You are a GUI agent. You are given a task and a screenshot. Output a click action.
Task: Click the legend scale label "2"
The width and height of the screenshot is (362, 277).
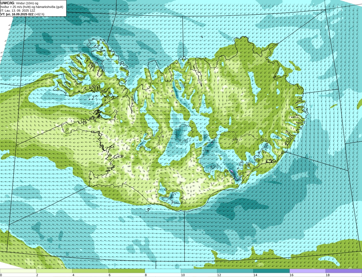click(x=37, y=275)
